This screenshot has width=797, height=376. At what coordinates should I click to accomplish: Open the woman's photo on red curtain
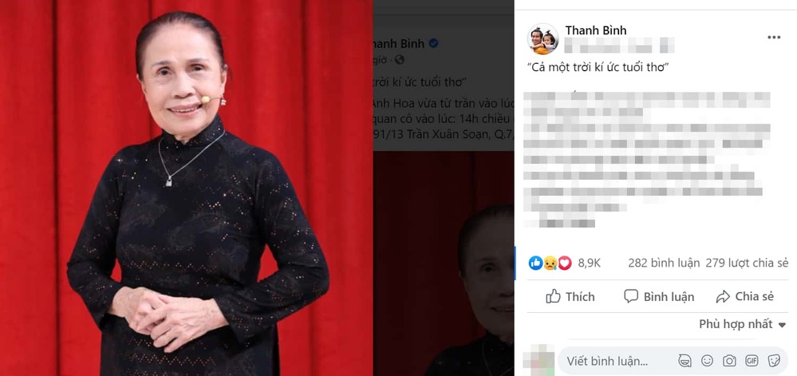click(x=187, y=188)
